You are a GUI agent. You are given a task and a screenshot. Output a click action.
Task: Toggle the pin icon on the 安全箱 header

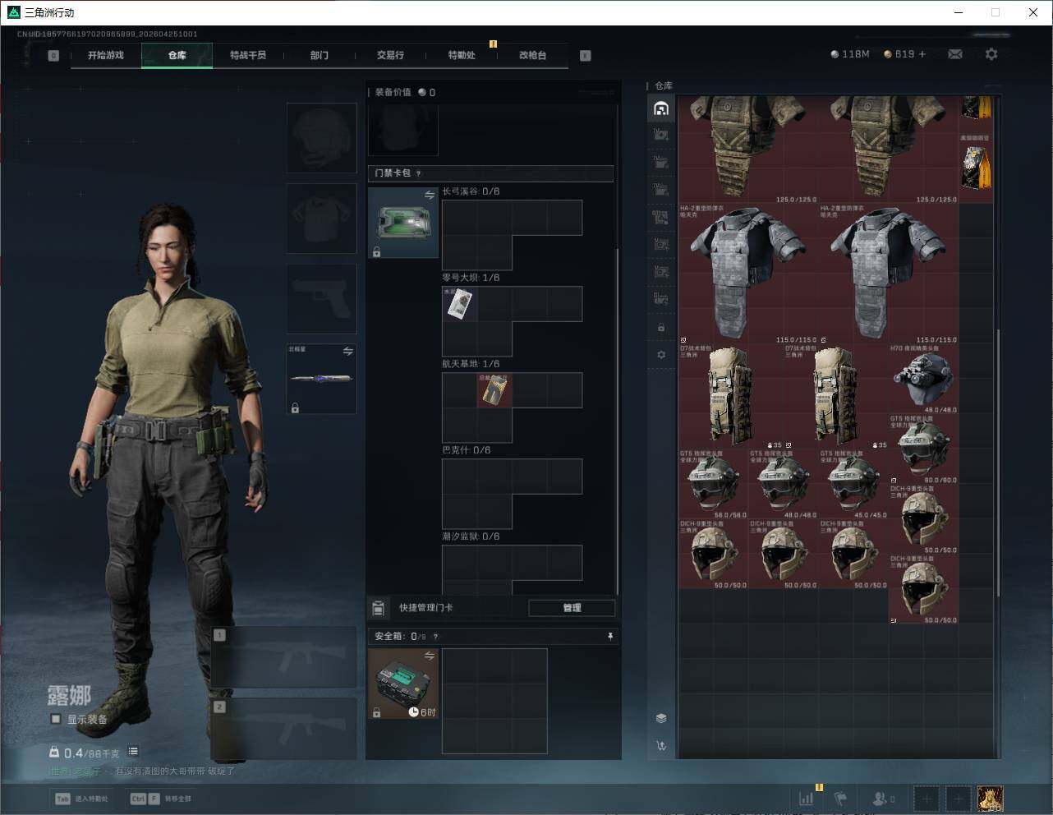point(610,637)
